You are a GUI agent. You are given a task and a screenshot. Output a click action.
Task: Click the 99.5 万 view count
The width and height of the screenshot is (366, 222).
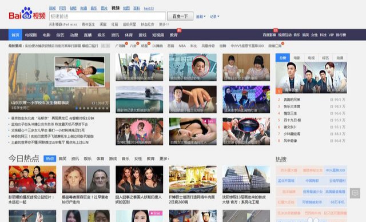(340, 100)
